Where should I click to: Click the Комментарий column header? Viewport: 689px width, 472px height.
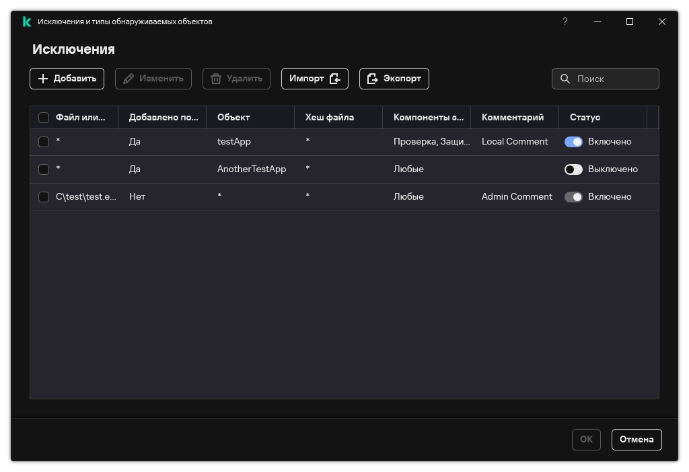pos(512,117)
